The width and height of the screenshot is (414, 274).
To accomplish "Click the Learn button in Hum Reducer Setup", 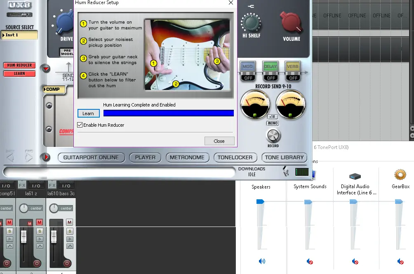I will click(88, 113).
